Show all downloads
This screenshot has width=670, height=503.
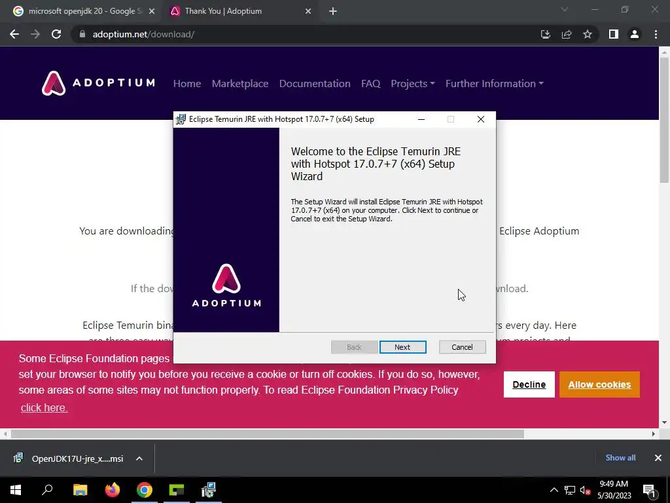pyautogui.click(x=620, y=458)
